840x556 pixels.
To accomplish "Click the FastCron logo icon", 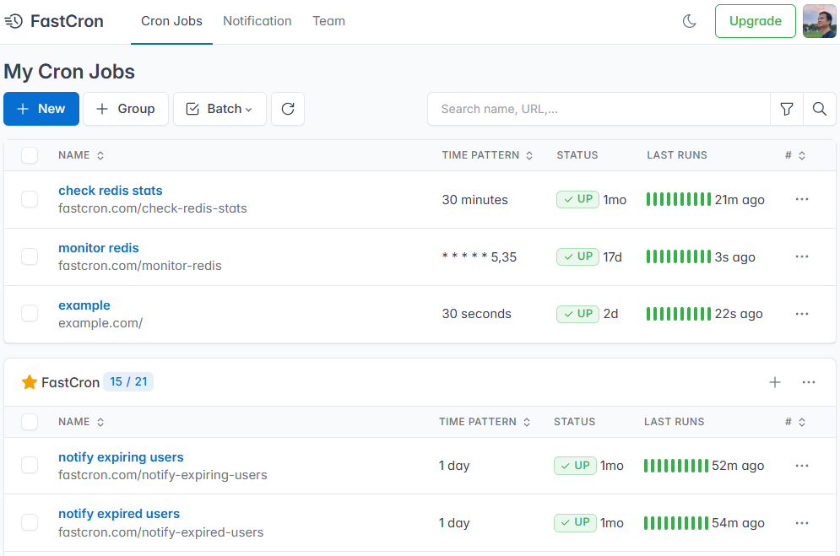I will coord(14,21).
